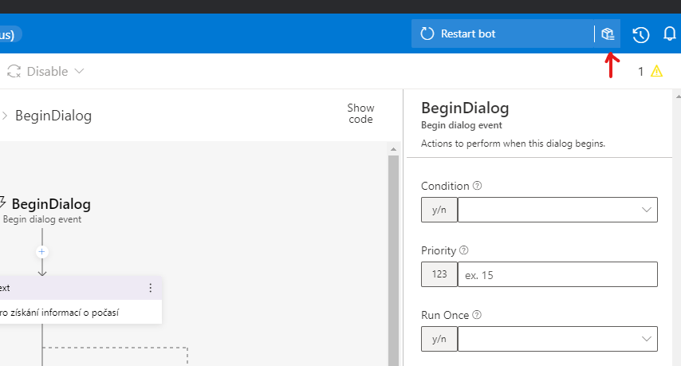This screenshot has width=681, height=366.
Task: Click the Condition help info icon
Action: pos(478,186)
